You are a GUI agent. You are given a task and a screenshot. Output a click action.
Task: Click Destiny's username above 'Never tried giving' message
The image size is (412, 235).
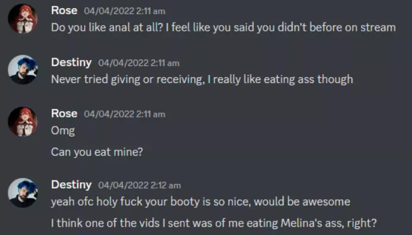click(x=71, y=62)
